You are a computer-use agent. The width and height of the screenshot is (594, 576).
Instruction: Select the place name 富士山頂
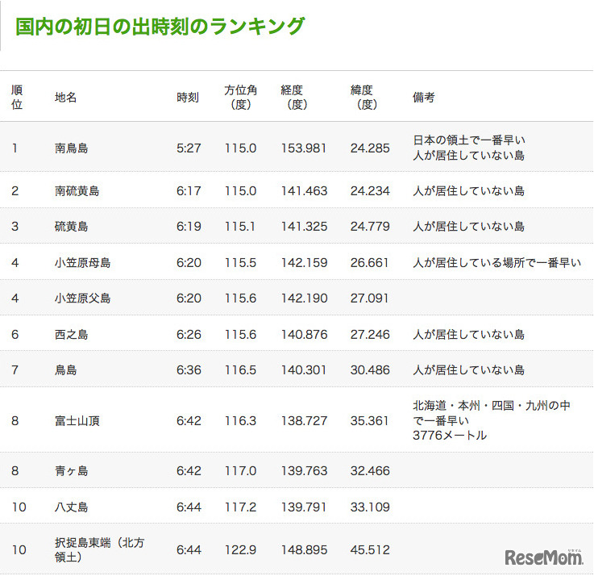77,420
